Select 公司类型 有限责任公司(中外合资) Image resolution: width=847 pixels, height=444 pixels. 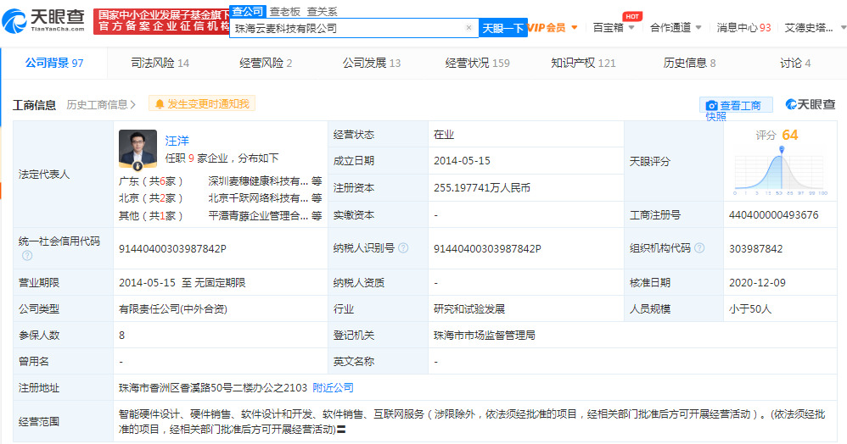tap(173, 309)
